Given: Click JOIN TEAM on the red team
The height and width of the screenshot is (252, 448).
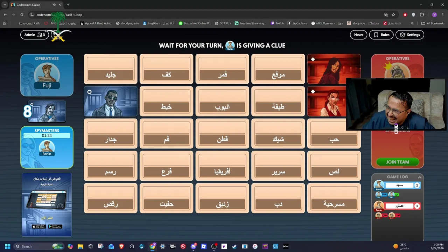Looking at the screenshot, I should coord(398,162).
